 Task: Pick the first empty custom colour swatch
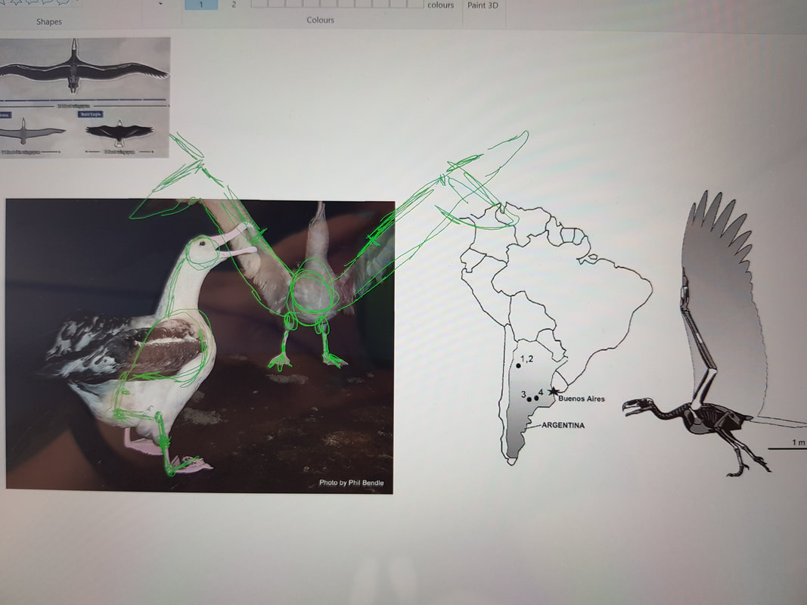(x=258, y=4)
